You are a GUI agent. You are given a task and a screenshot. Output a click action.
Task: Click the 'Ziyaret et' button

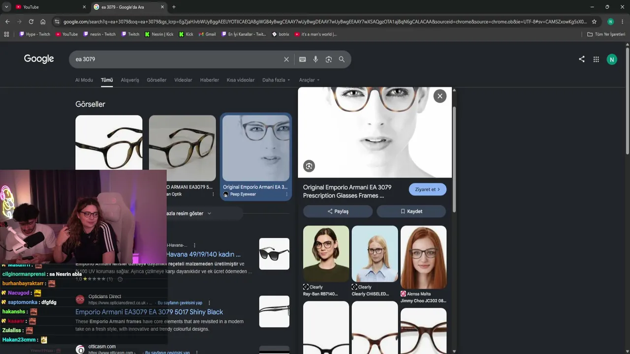pos(428,189)
